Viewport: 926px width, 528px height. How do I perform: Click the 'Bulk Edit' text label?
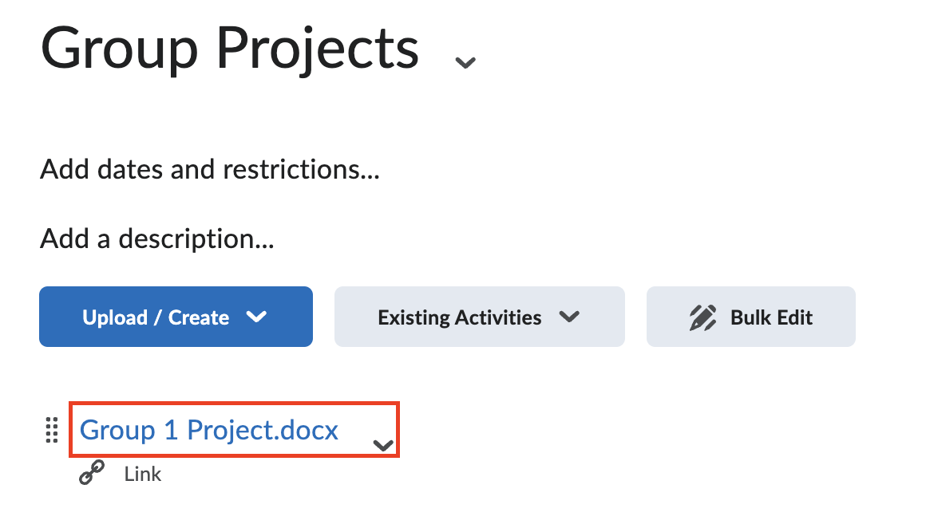point(771,317)
